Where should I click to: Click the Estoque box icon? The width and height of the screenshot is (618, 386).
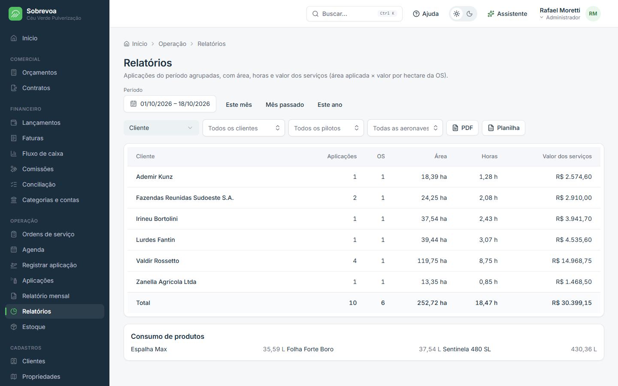coord(14,327)
